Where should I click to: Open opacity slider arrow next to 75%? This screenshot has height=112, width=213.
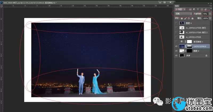pyautogui.click(x=210, y=14)
